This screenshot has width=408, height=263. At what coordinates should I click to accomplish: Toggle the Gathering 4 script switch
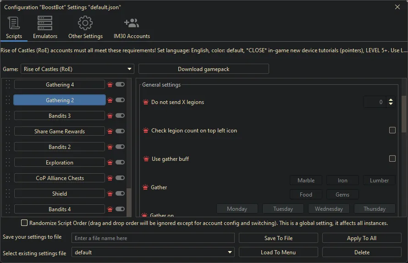(120, 84)
